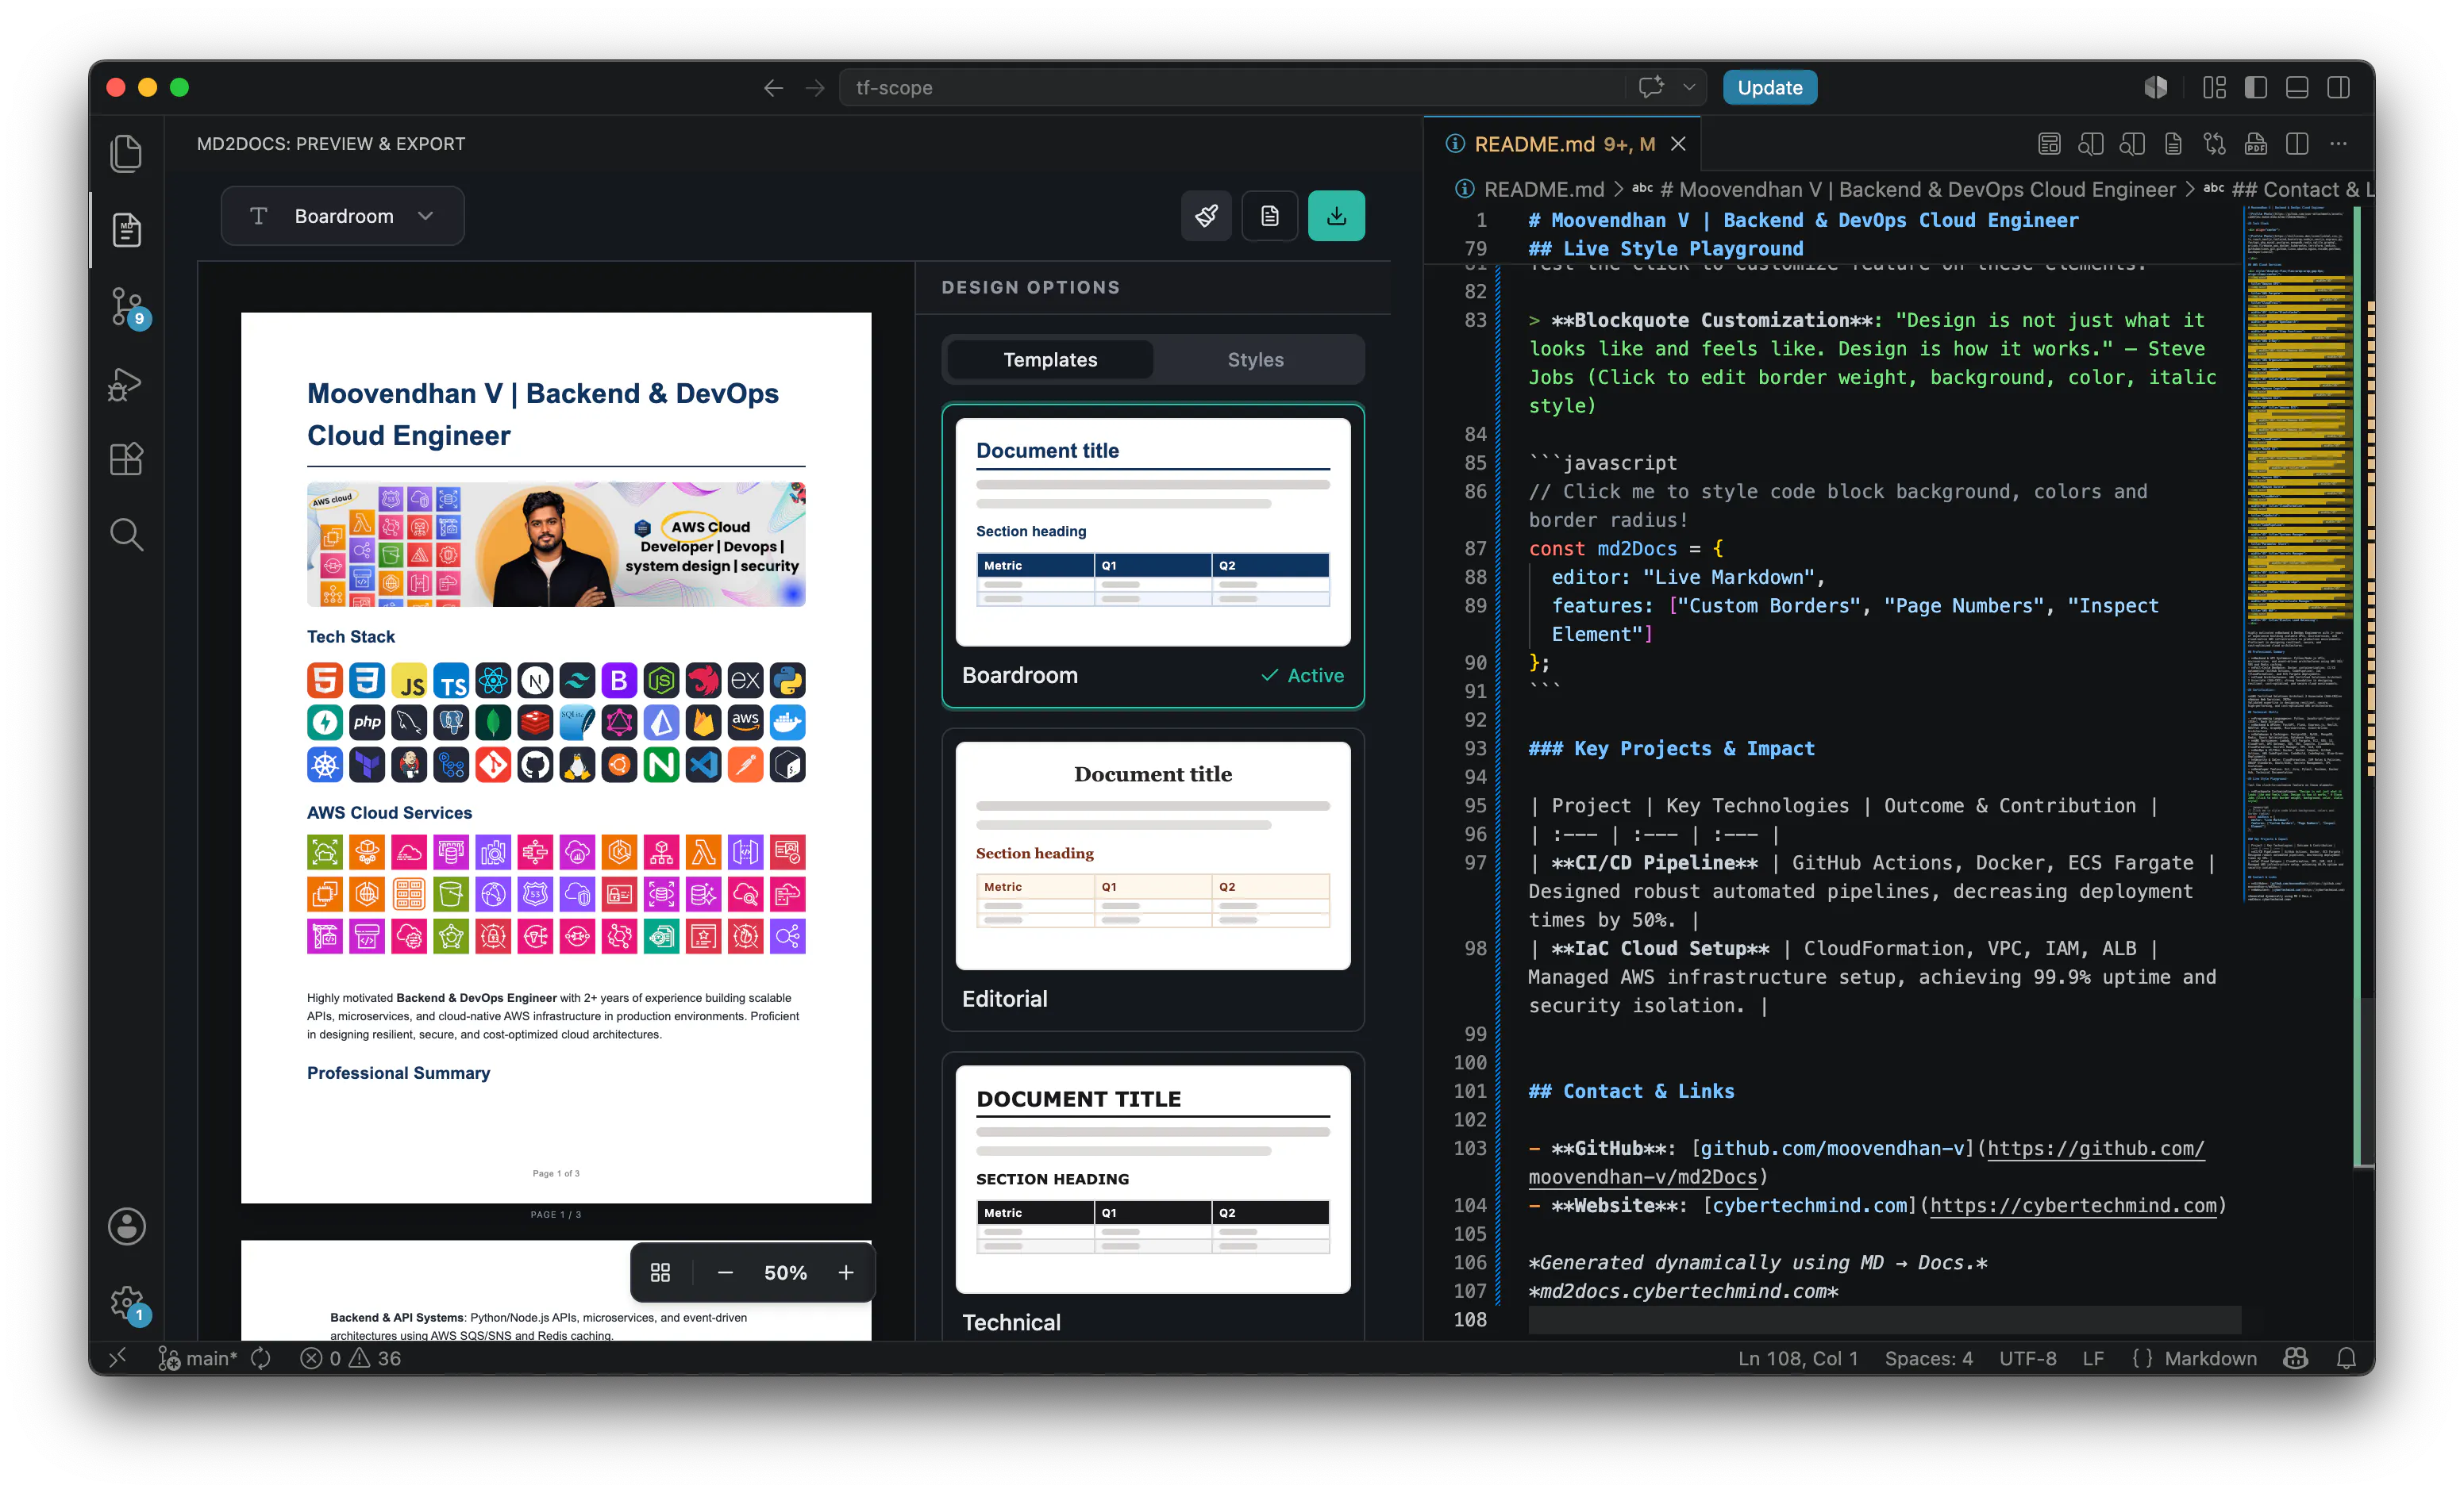The image size is (2464, 1493).
Task: Click Ln 108, Col 1 in status bar
Action: [x=1797, y=1358]
